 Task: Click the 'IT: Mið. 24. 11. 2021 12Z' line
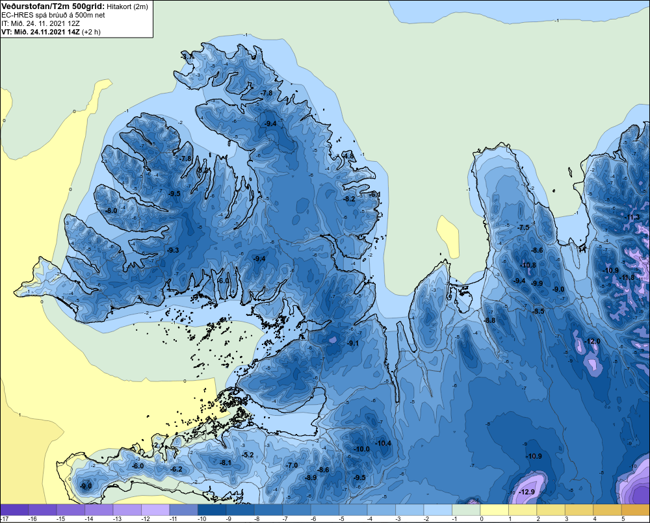click(40, 23)
